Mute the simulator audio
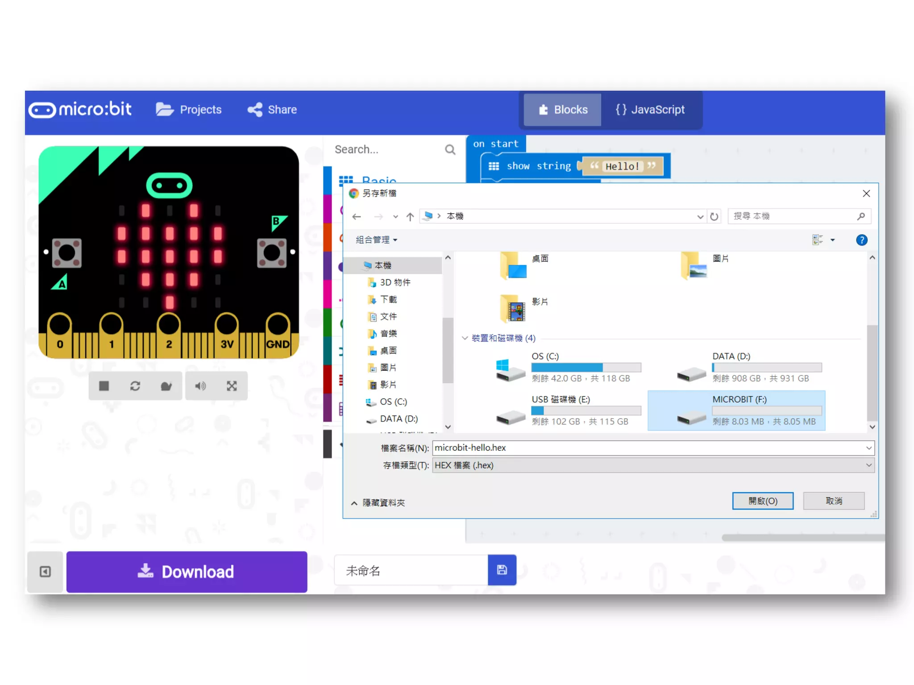Screen dimensions: 914x685 tap(200, 386)
